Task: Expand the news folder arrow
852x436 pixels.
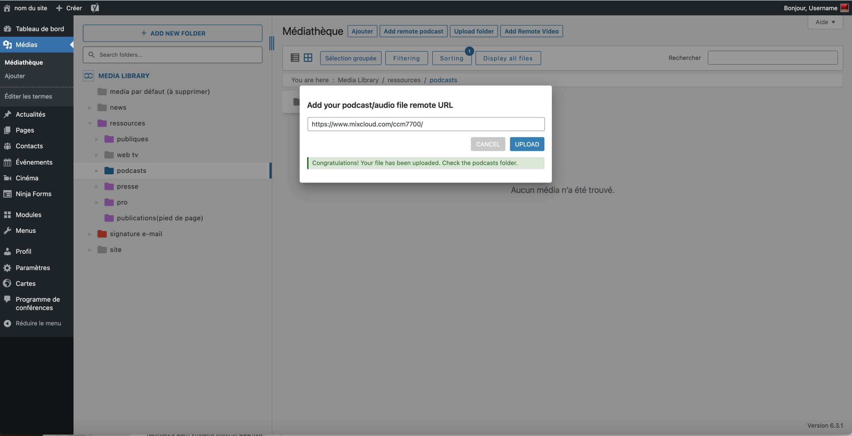Action: click(x=90, y=107)
